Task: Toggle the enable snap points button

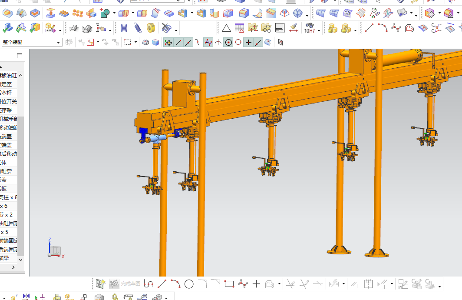Action: pyautogui.click(x=168, y=42)
